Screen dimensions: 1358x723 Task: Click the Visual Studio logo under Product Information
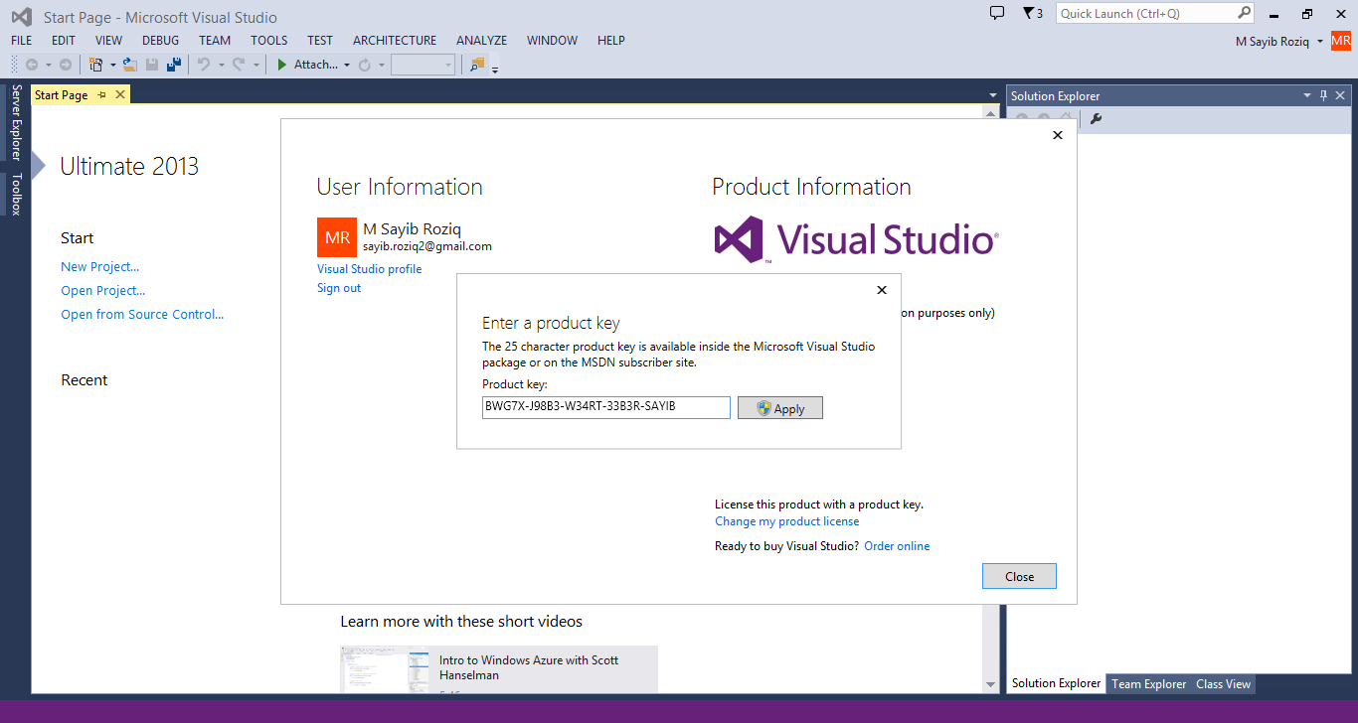857,239
